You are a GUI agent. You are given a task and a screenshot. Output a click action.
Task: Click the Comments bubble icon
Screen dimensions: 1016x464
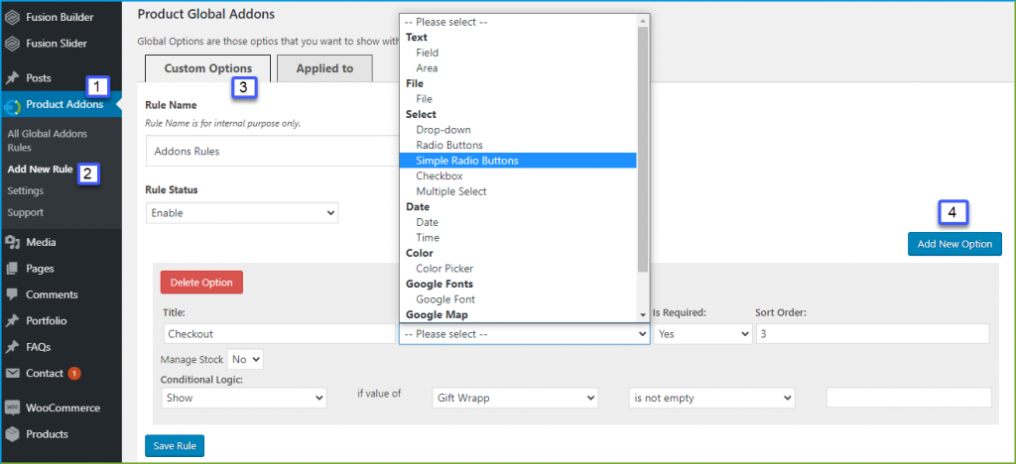click(x=11, y=294)
